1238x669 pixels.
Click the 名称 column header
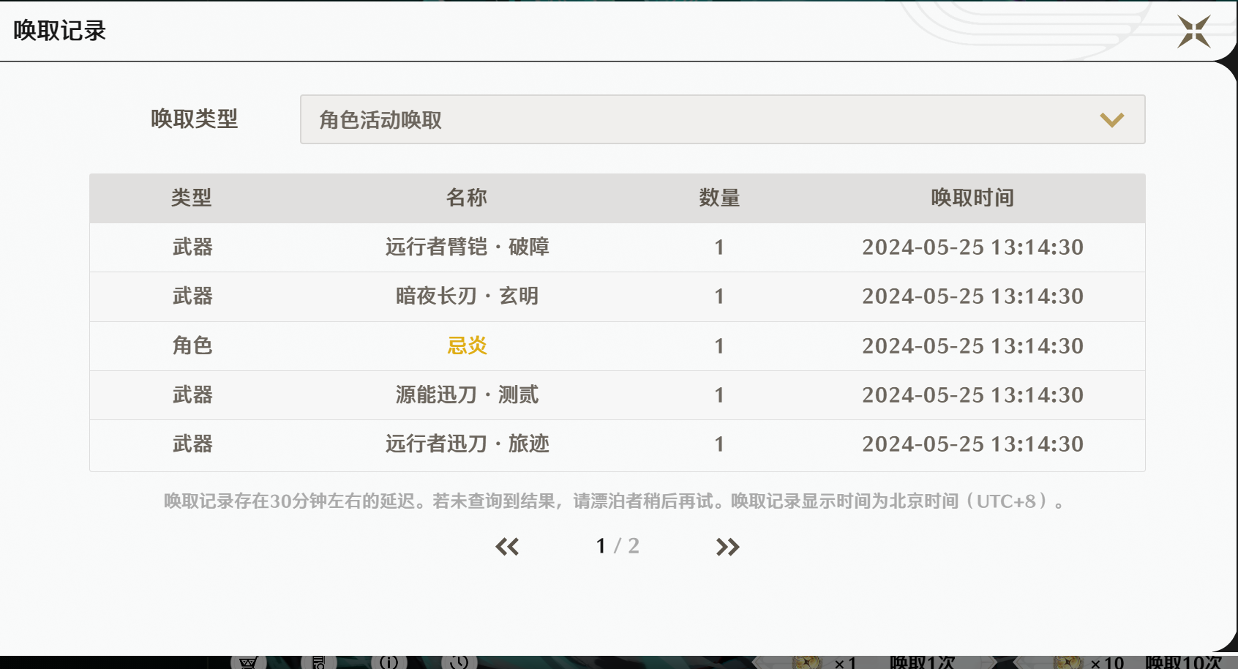467,198
